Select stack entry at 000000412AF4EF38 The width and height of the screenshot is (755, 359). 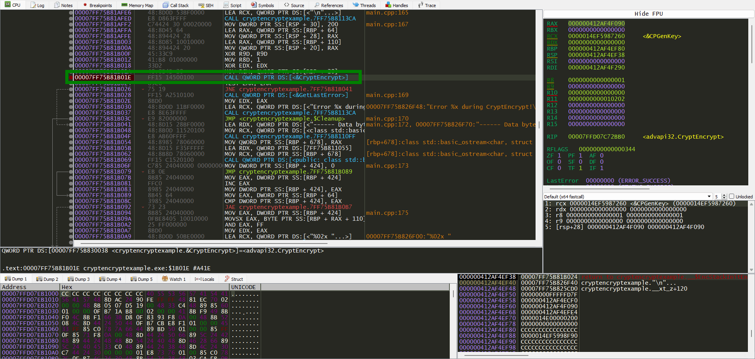[603, 277]
